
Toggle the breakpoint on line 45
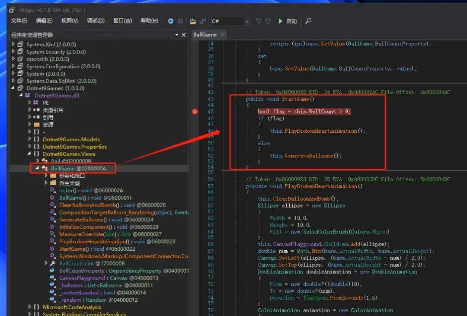coord(195,112)
